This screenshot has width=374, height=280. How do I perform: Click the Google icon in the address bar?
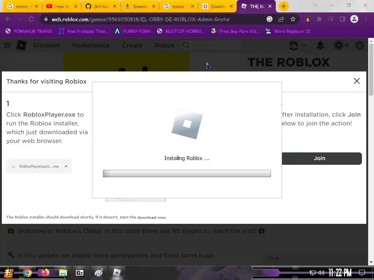click(270, 19)
